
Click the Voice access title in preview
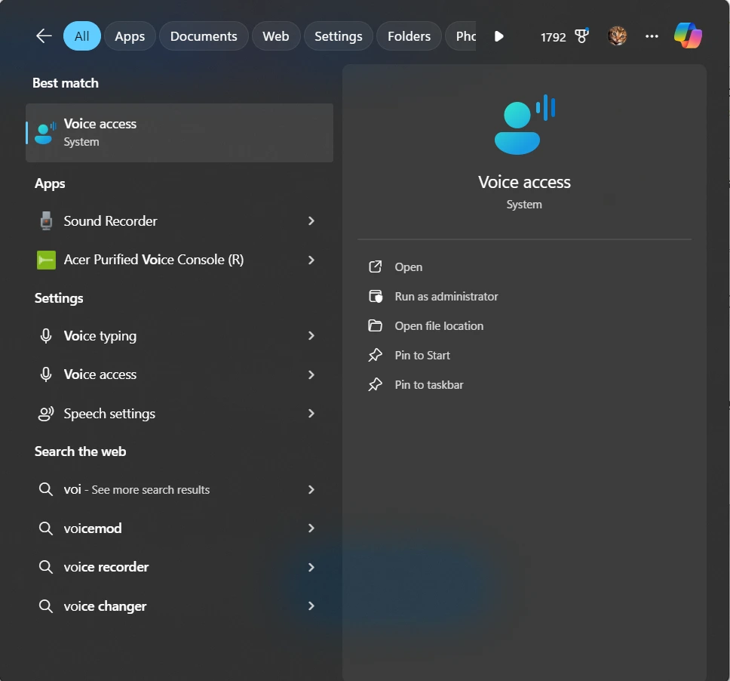coord(524,182)
